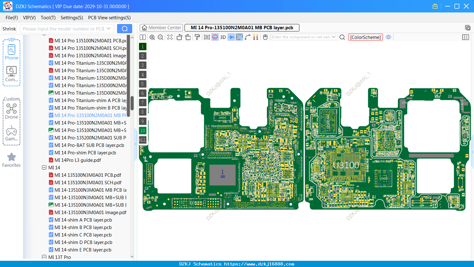Screen dimensions: 474x267
Task: Switch to 3D view
Action: tap(223, 37)
